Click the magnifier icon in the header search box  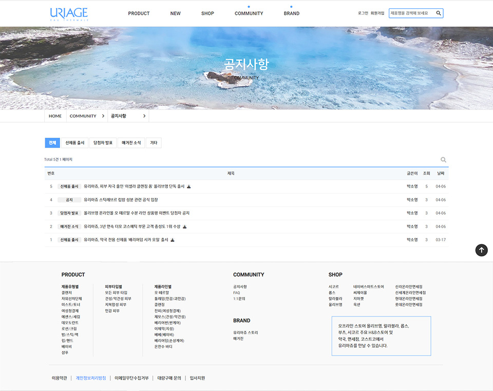(x=438, y=13)
